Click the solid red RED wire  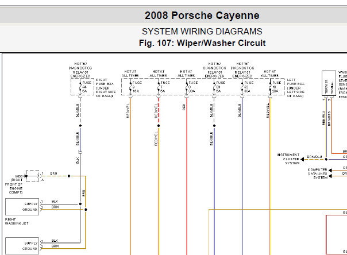(x=187, y=177)
